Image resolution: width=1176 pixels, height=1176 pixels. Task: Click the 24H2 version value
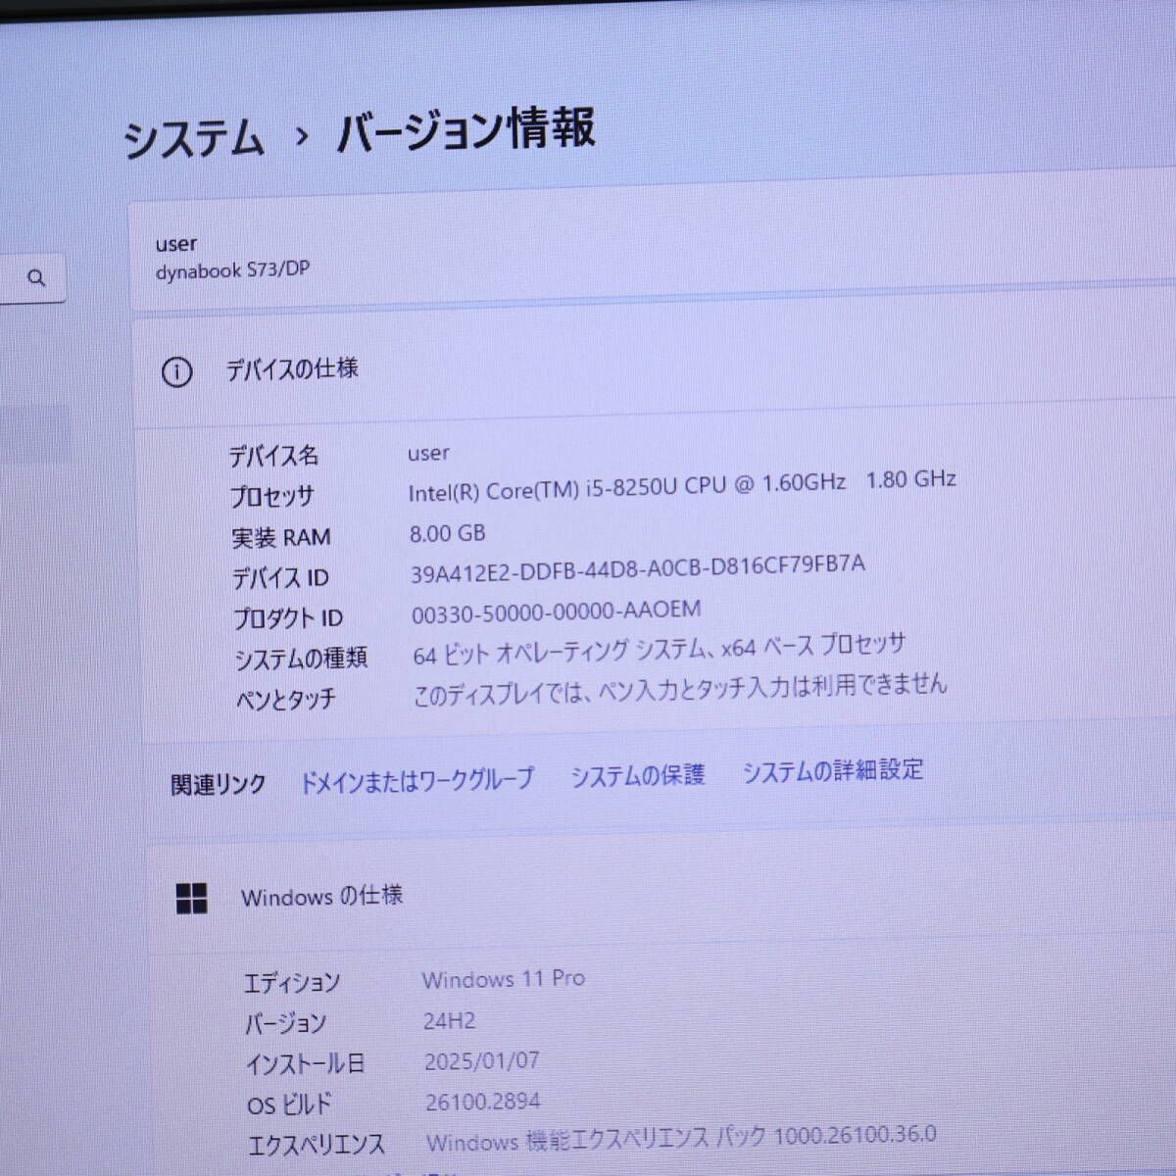(x=449, y=1021)
